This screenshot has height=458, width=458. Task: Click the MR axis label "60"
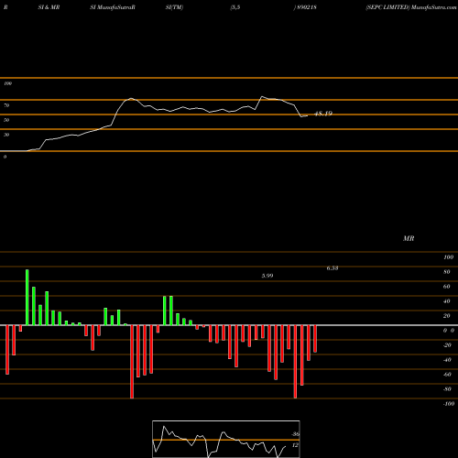click(446, 287)
